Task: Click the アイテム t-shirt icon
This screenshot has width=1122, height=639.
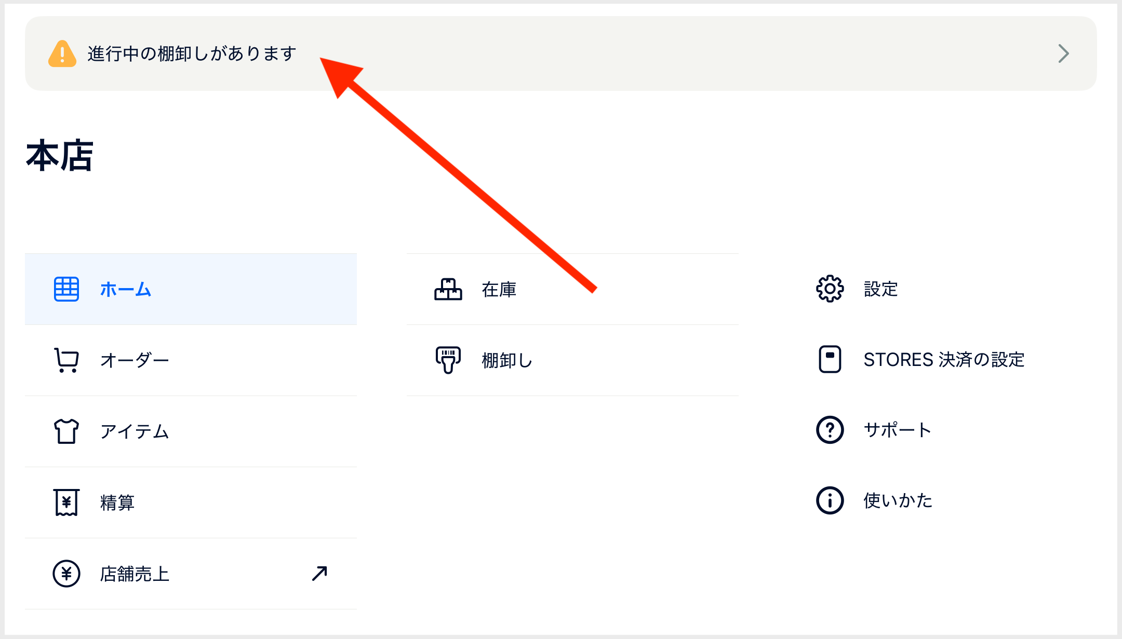Action: pyautogui.click(x=66, y=431)
